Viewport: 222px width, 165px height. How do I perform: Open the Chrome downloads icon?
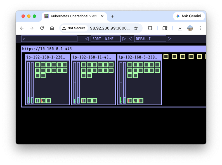pyautogui.click(x=180, y=28)
